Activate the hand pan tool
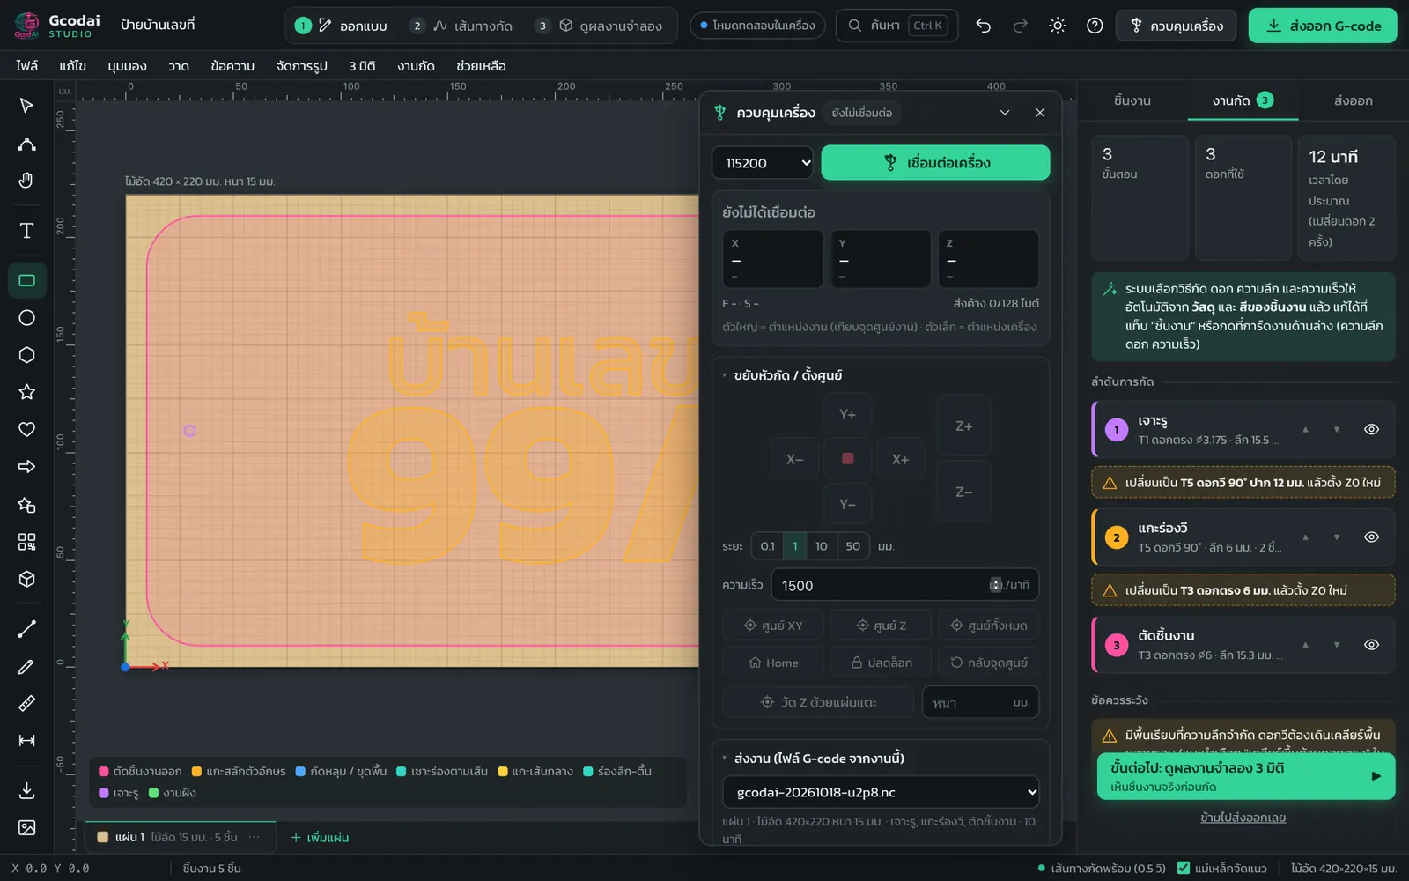 pos(26,180)
